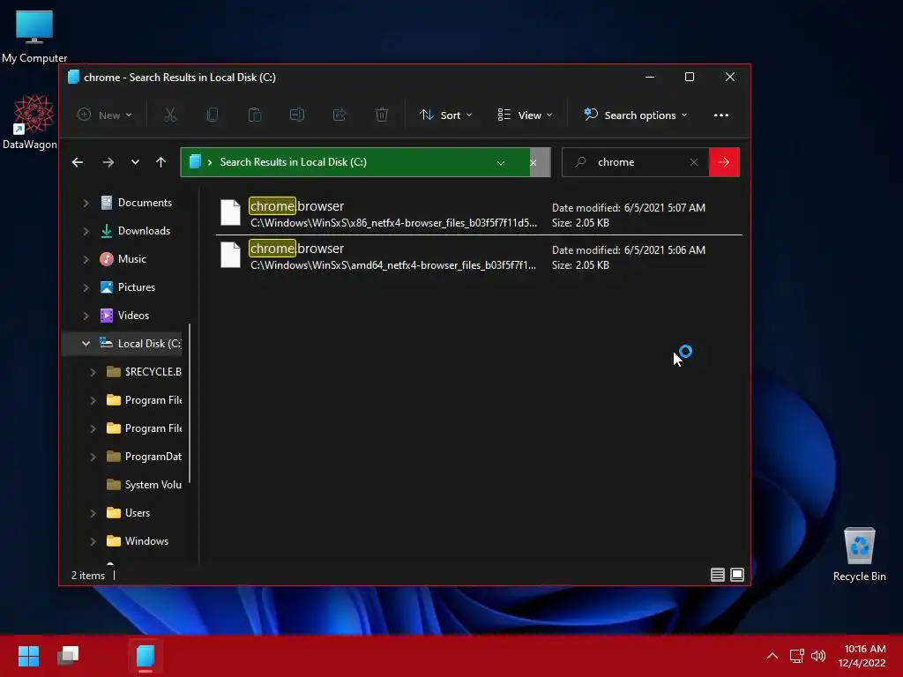Viewport: 903px width, 677px height.
Task: Select chrome.browser result in amd64_netfx4 path
Action: pos(479,257)
